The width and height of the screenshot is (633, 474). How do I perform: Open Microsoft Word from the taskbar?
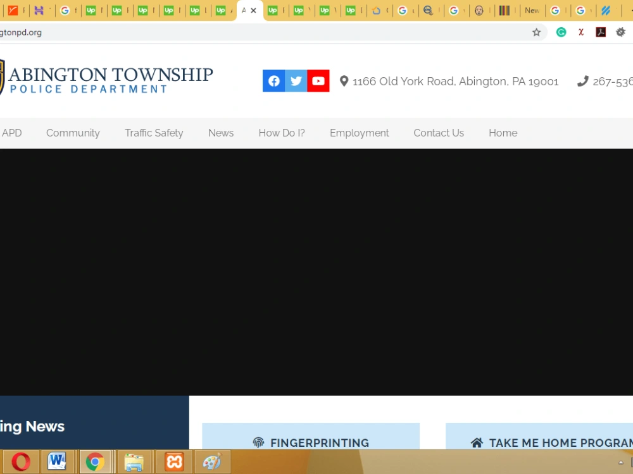(57, 461)
